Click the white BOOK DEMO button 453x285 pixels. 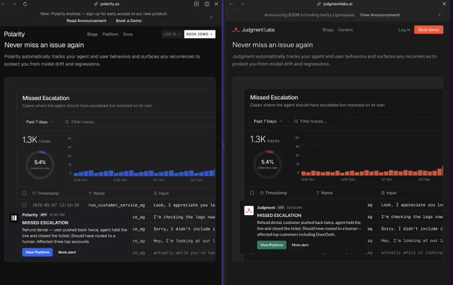click(200, 34)
